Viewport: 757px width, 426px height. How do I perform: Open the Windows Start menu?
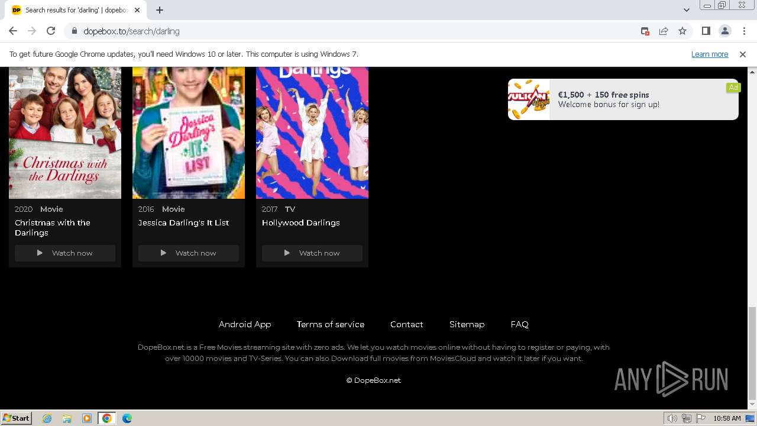point(17,418)
